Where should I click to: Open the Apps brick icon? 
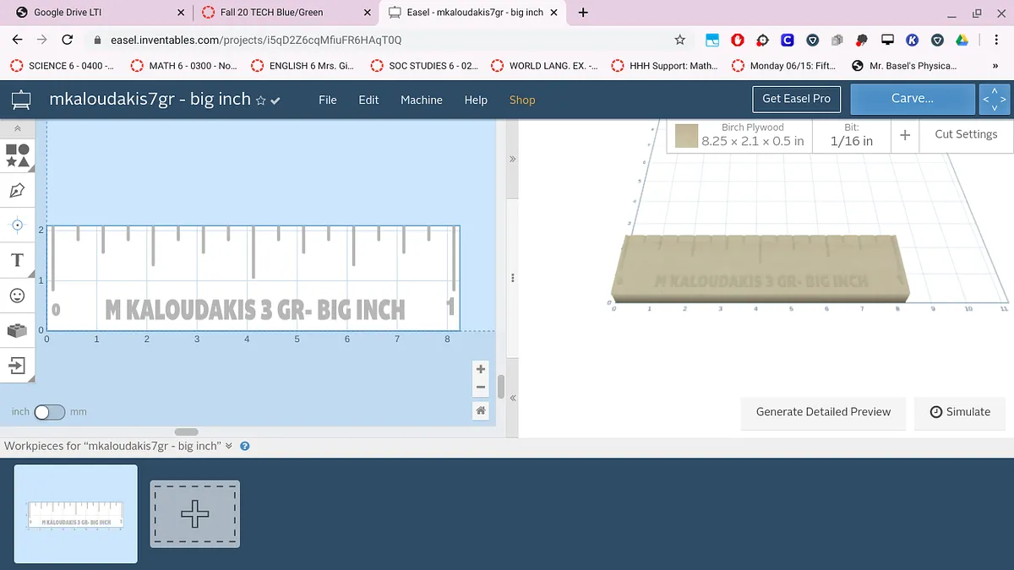click(x=17, y=330)
